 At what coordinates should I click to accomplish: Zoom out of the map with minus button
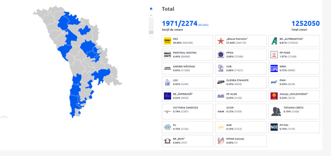[x=151, y=36]
